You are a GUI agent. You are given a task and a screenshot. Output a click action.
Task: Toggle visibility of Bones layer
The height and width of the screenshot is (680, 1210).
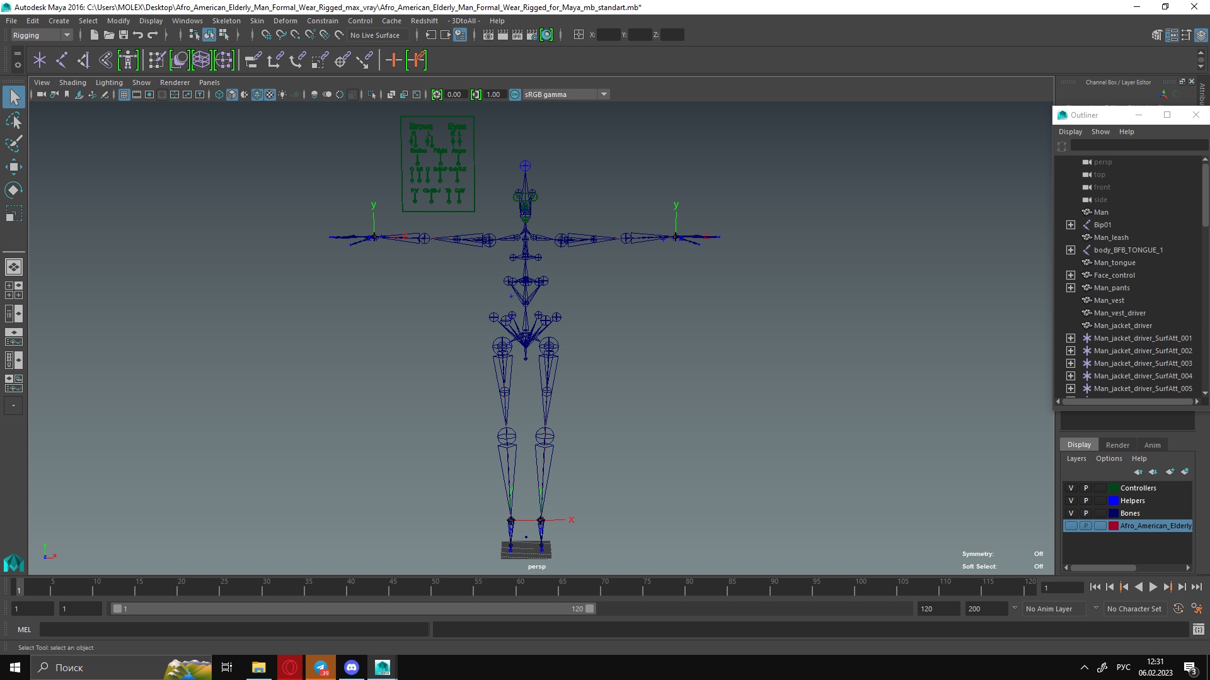pyautogui.click(x=1071, y=513)
